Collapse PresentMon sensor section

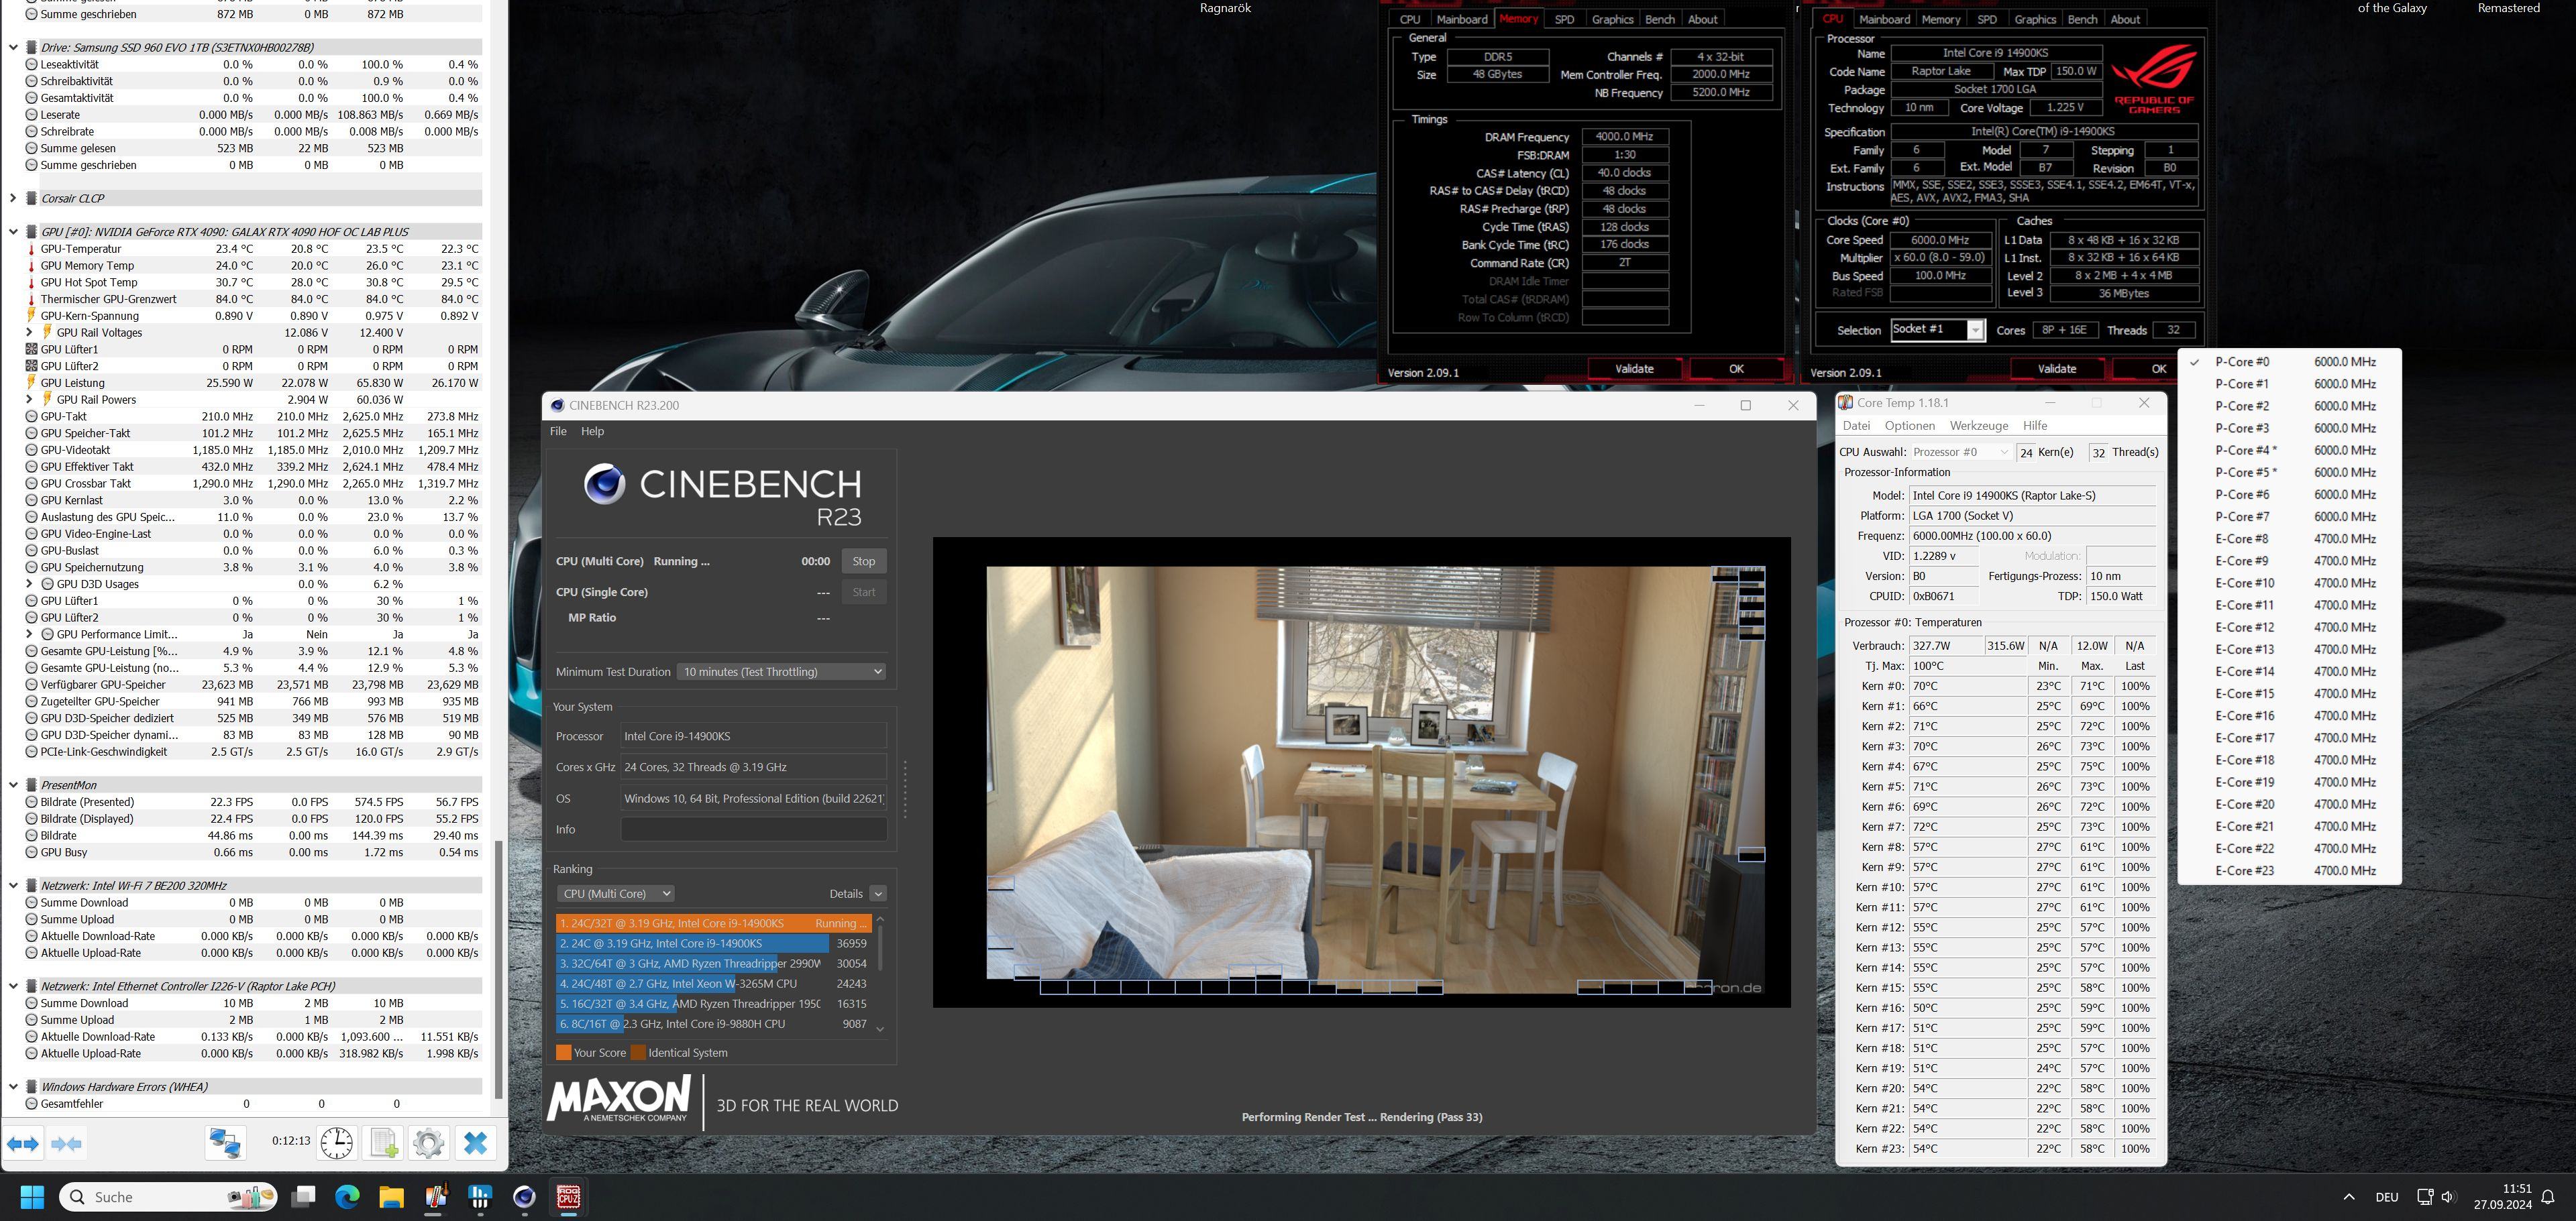tap(13, 785)
